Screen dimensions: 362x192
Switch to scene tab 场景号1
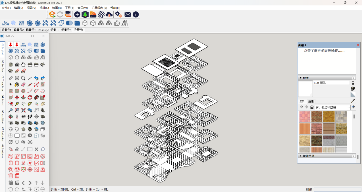(6, 30)
